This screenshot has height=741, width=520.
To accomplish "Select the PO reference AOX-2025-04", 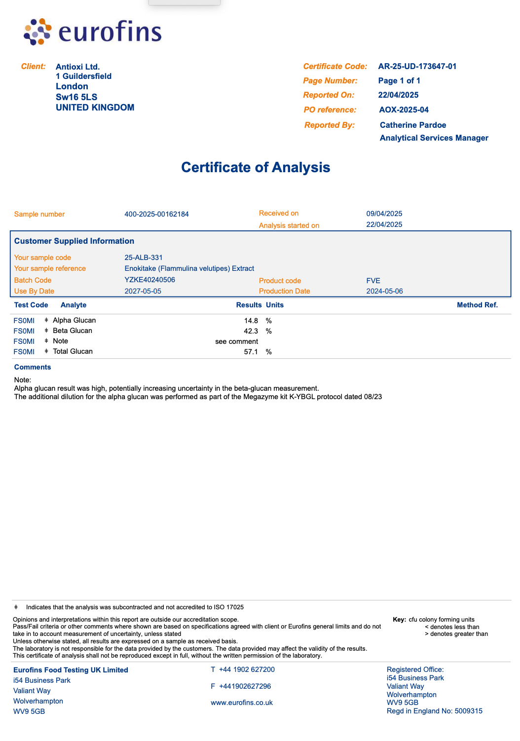I will click(x=404, y=110).
